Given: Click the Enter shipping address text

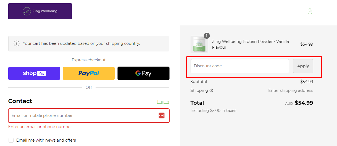Looking at the screenshot, I should [291, 90].
